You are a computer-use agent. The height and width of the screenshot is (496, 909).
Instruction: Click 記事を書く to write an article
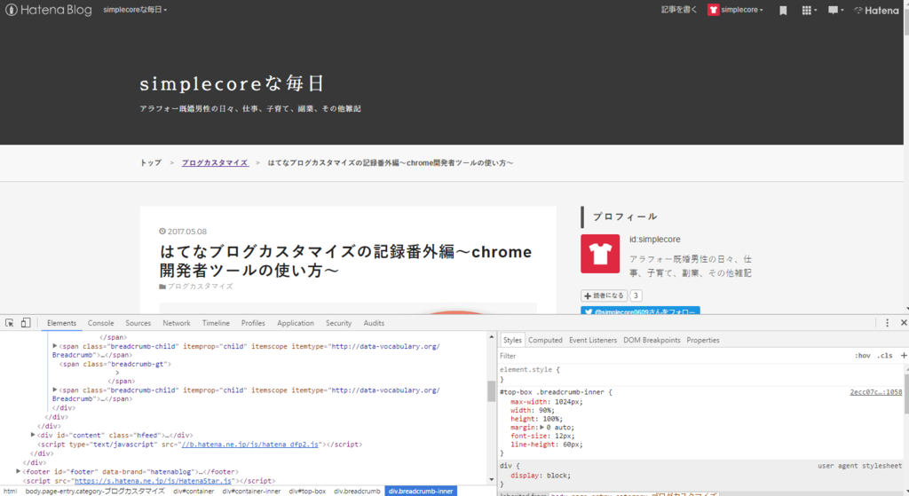pos(679,10)
